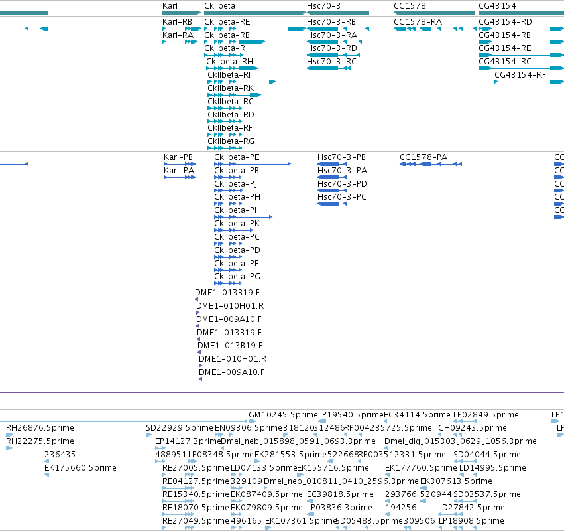Click the RH22275.5prime EST
The height and width of the screenshot is (531, 564).
coord(40,441)
